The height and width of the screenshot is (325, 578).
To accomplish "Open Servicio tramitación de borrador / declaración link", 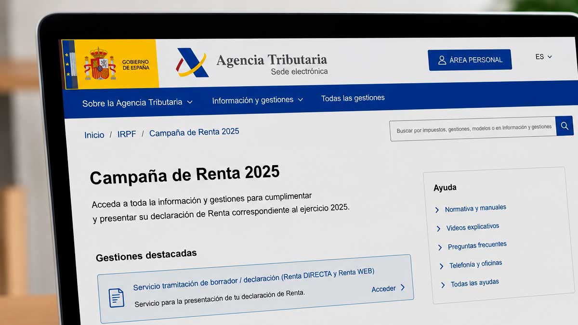I will [254, 279].
